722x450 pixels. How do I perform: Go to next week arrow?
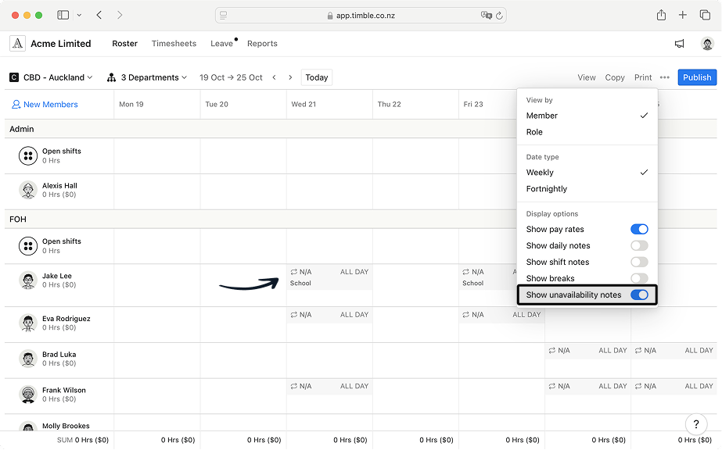coord(290,77)
